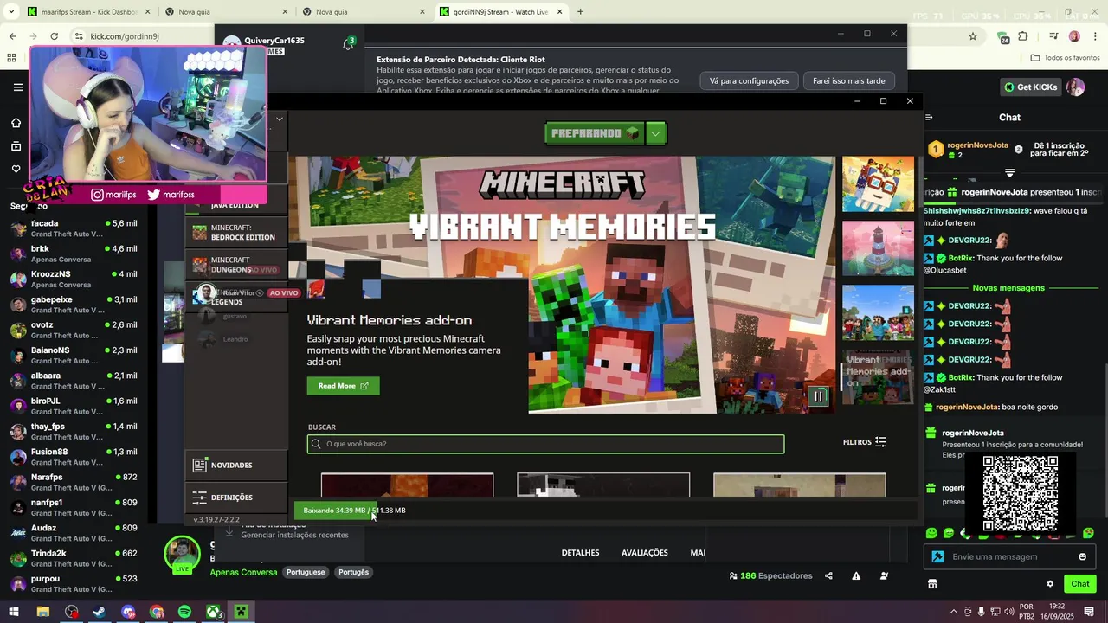Viewport: 1108px width, 623px height.
Task: Collapse the Kick chat panel
Action: click(929, 117)
